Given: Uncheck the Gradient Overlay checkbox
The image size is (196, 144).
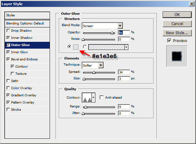Looking at the screenshot, I should coord(8,95).
